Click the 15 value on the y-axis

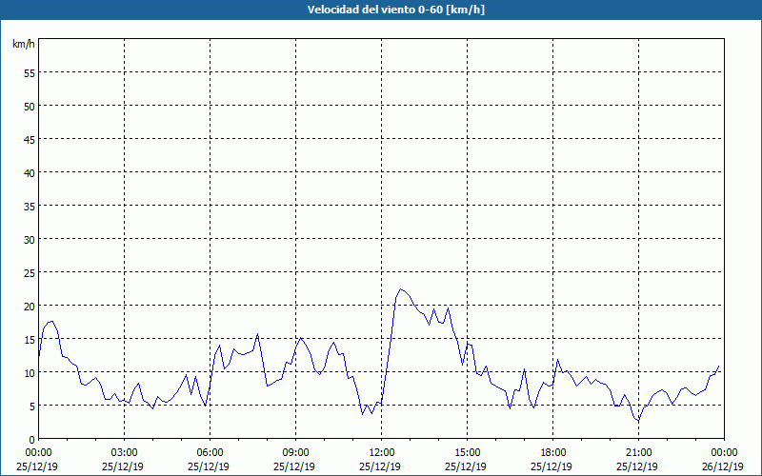(30, 339)
